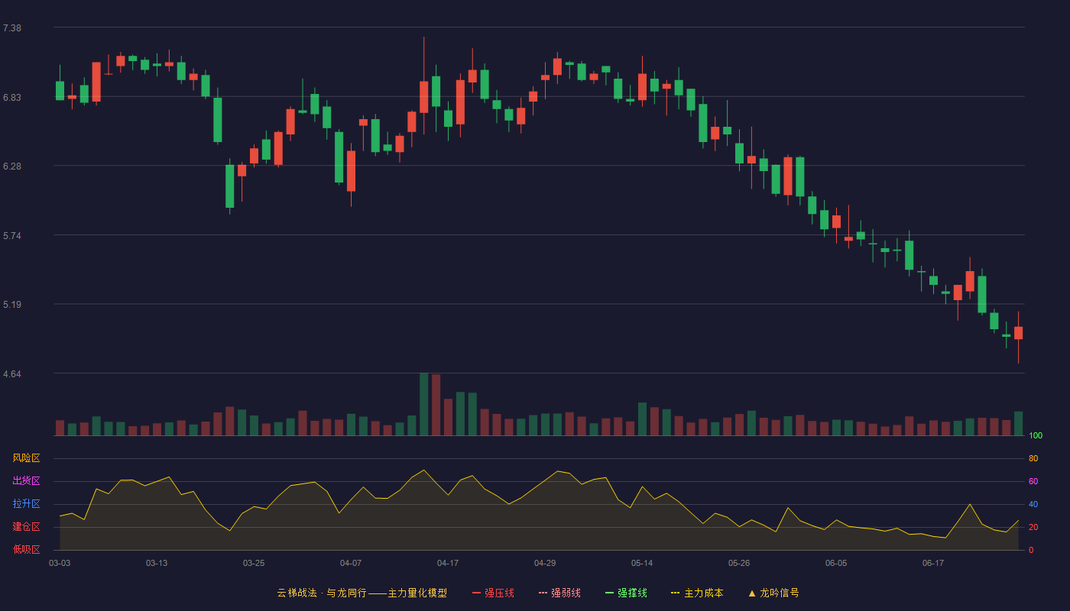This screenshot has width=1070, height=611.
Task: Click the 6.83 price axis label
Action: pos(12,98)
